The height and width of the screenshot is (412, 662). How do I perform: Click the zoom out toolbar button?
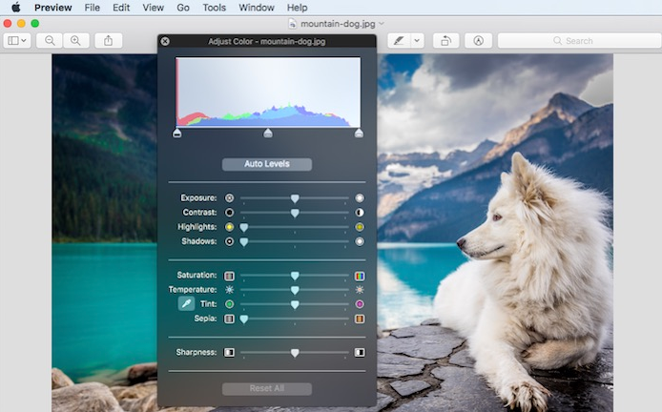click(x=50, y=40)
